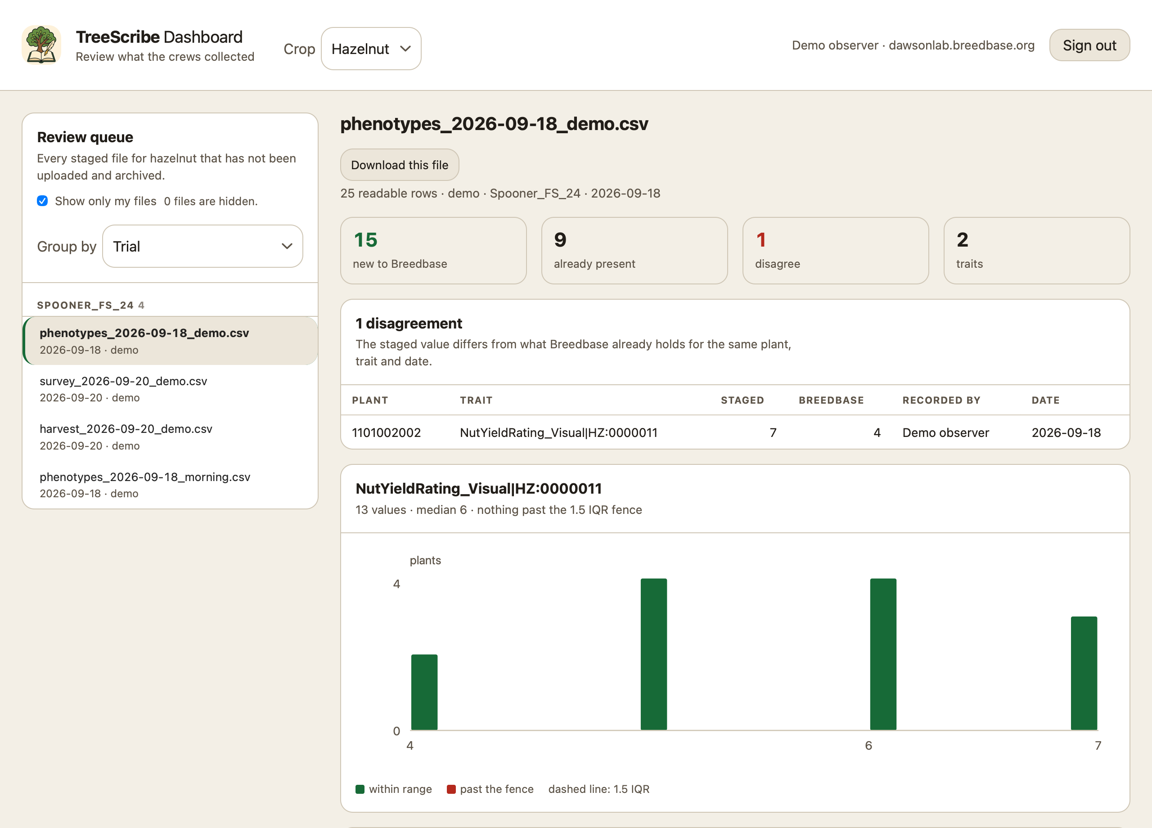Click the date 2026-09-18 table cell
Screen dimensions: 1152x828
[x=1066, y=433]
